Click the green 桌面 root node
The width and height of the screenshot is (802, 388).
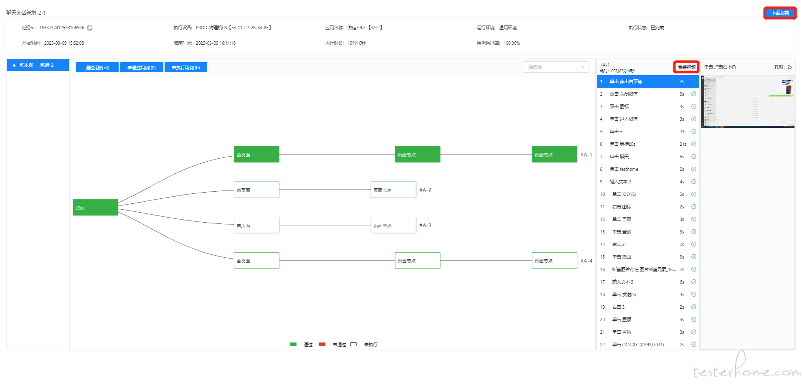tap(95, 208)
